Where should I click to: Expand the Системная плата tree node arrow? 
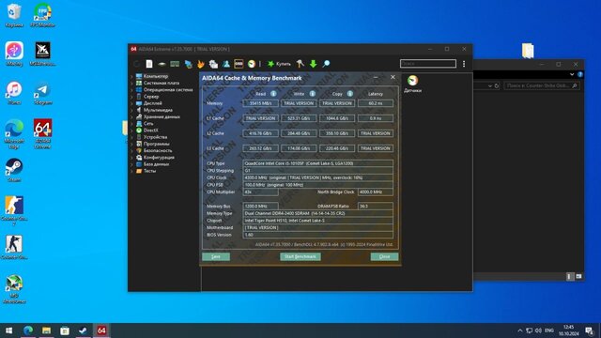click(x=131, y=84)
